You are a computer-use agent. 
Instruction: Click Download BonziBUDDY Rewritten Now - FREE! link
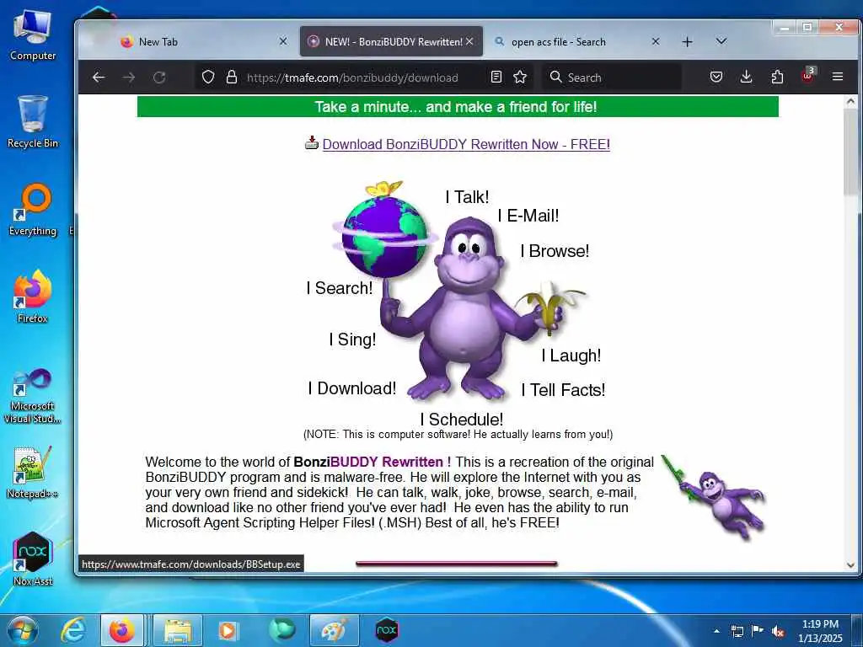[466, 145]
